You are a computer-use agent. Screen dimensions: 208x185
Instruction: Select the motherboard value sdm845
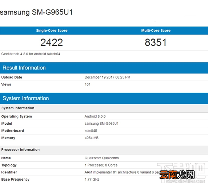click(x=91, y=131)
